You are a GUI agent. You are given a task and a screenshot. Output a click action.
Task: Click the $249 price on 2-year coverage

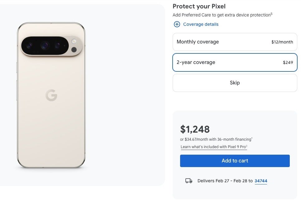point(288,62)
